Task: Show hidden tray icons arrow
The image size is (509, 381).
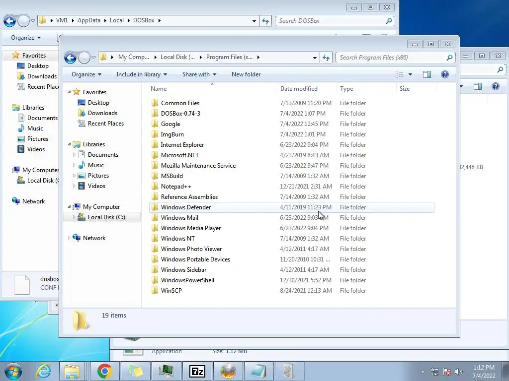Action: pyautogui.click(x=423, y=372)
